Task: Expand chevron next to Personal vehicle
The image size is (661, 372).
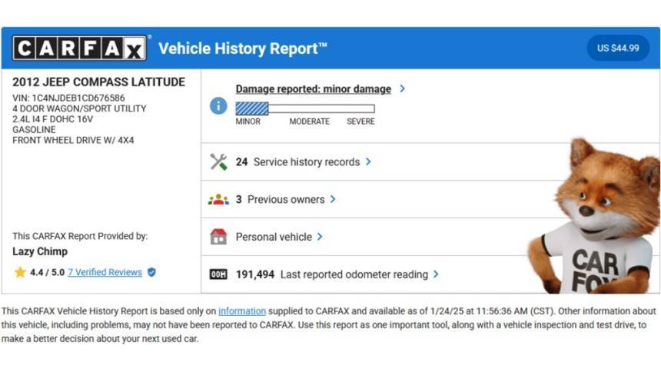Action: pos(320,237)
